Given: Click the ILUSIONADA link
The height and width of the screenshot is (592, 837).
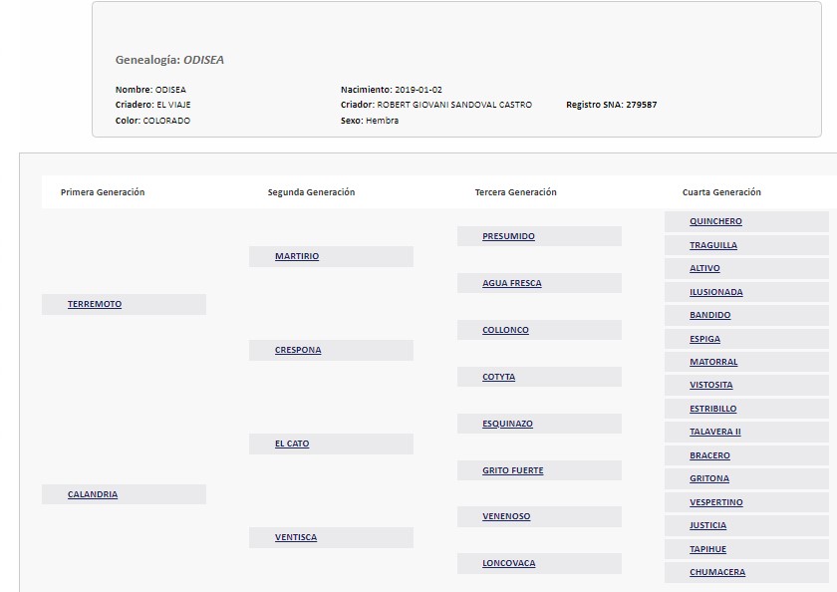Looking at the screenshot, I should pos(716,292).
